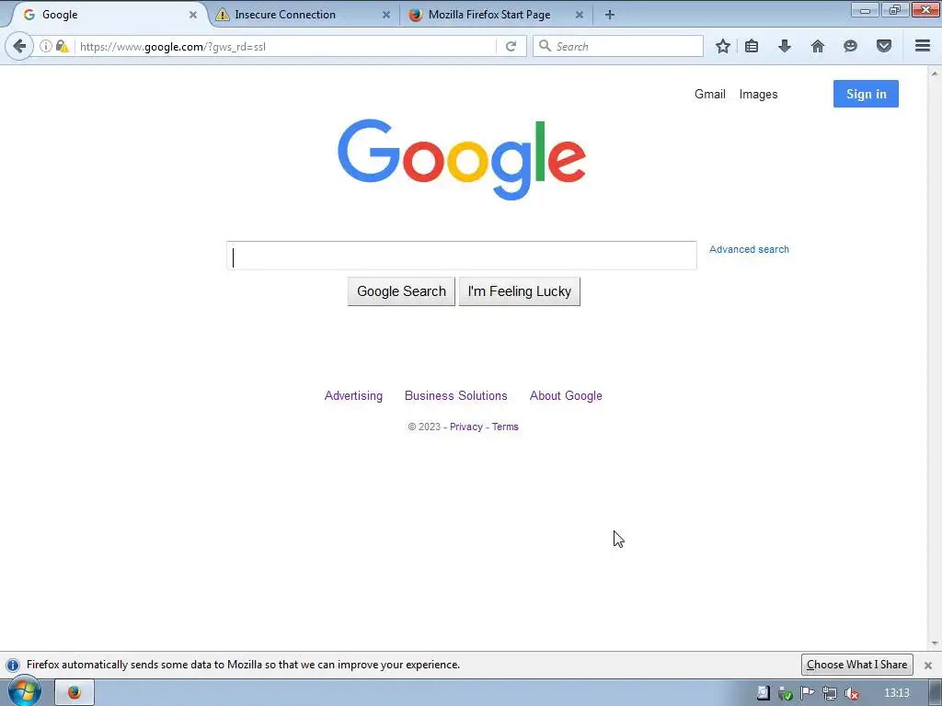Click the Show desktop strip beside clock
942x706 pixels.
[x=935, y=693]
